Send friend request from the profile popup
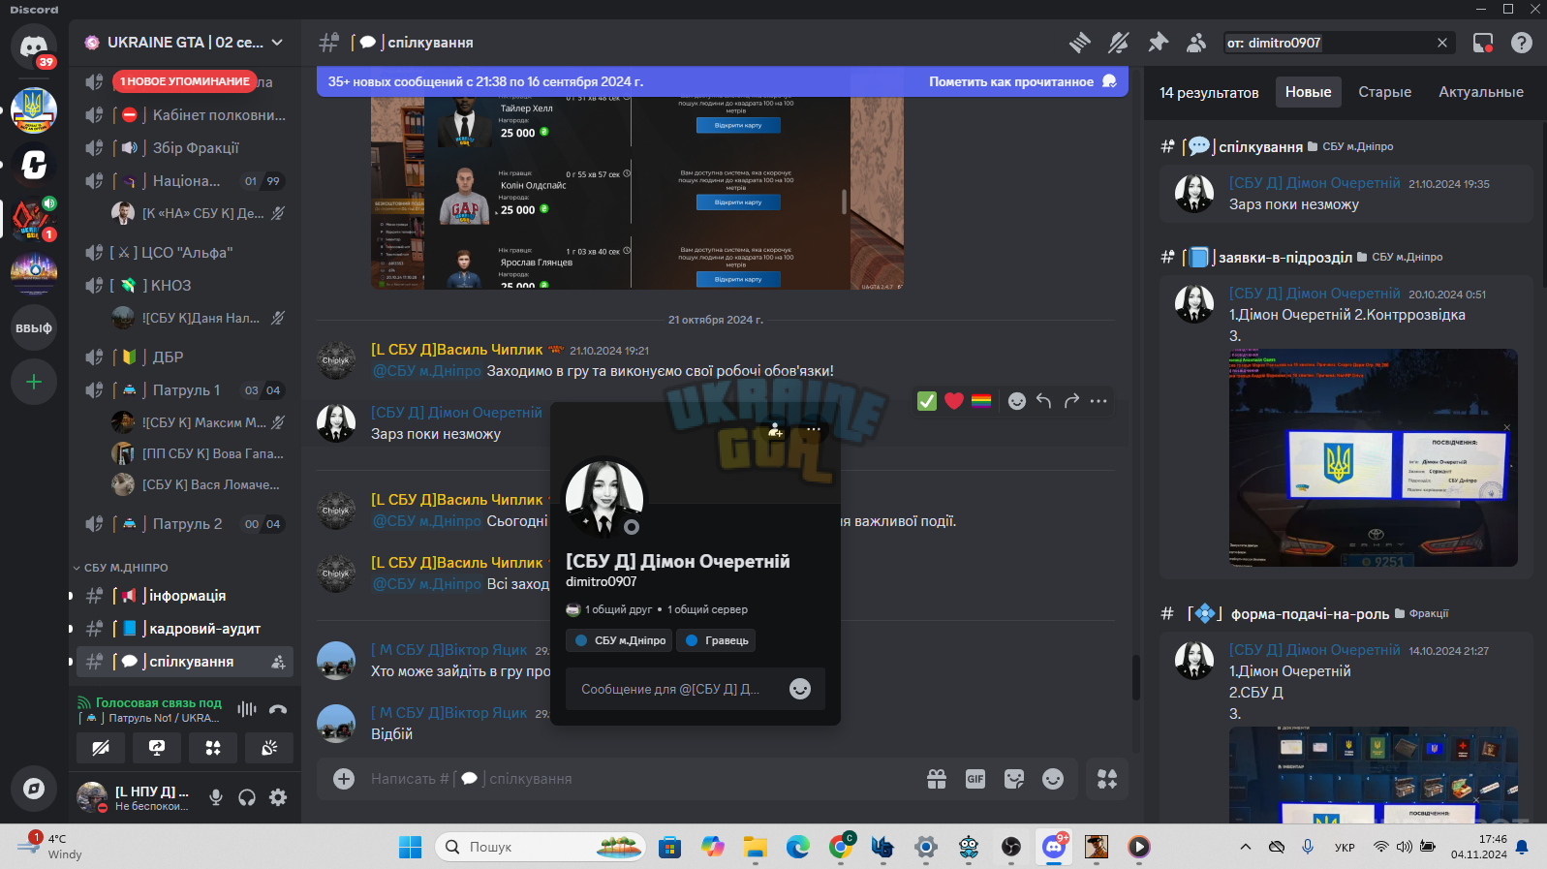 click(775, 430)
